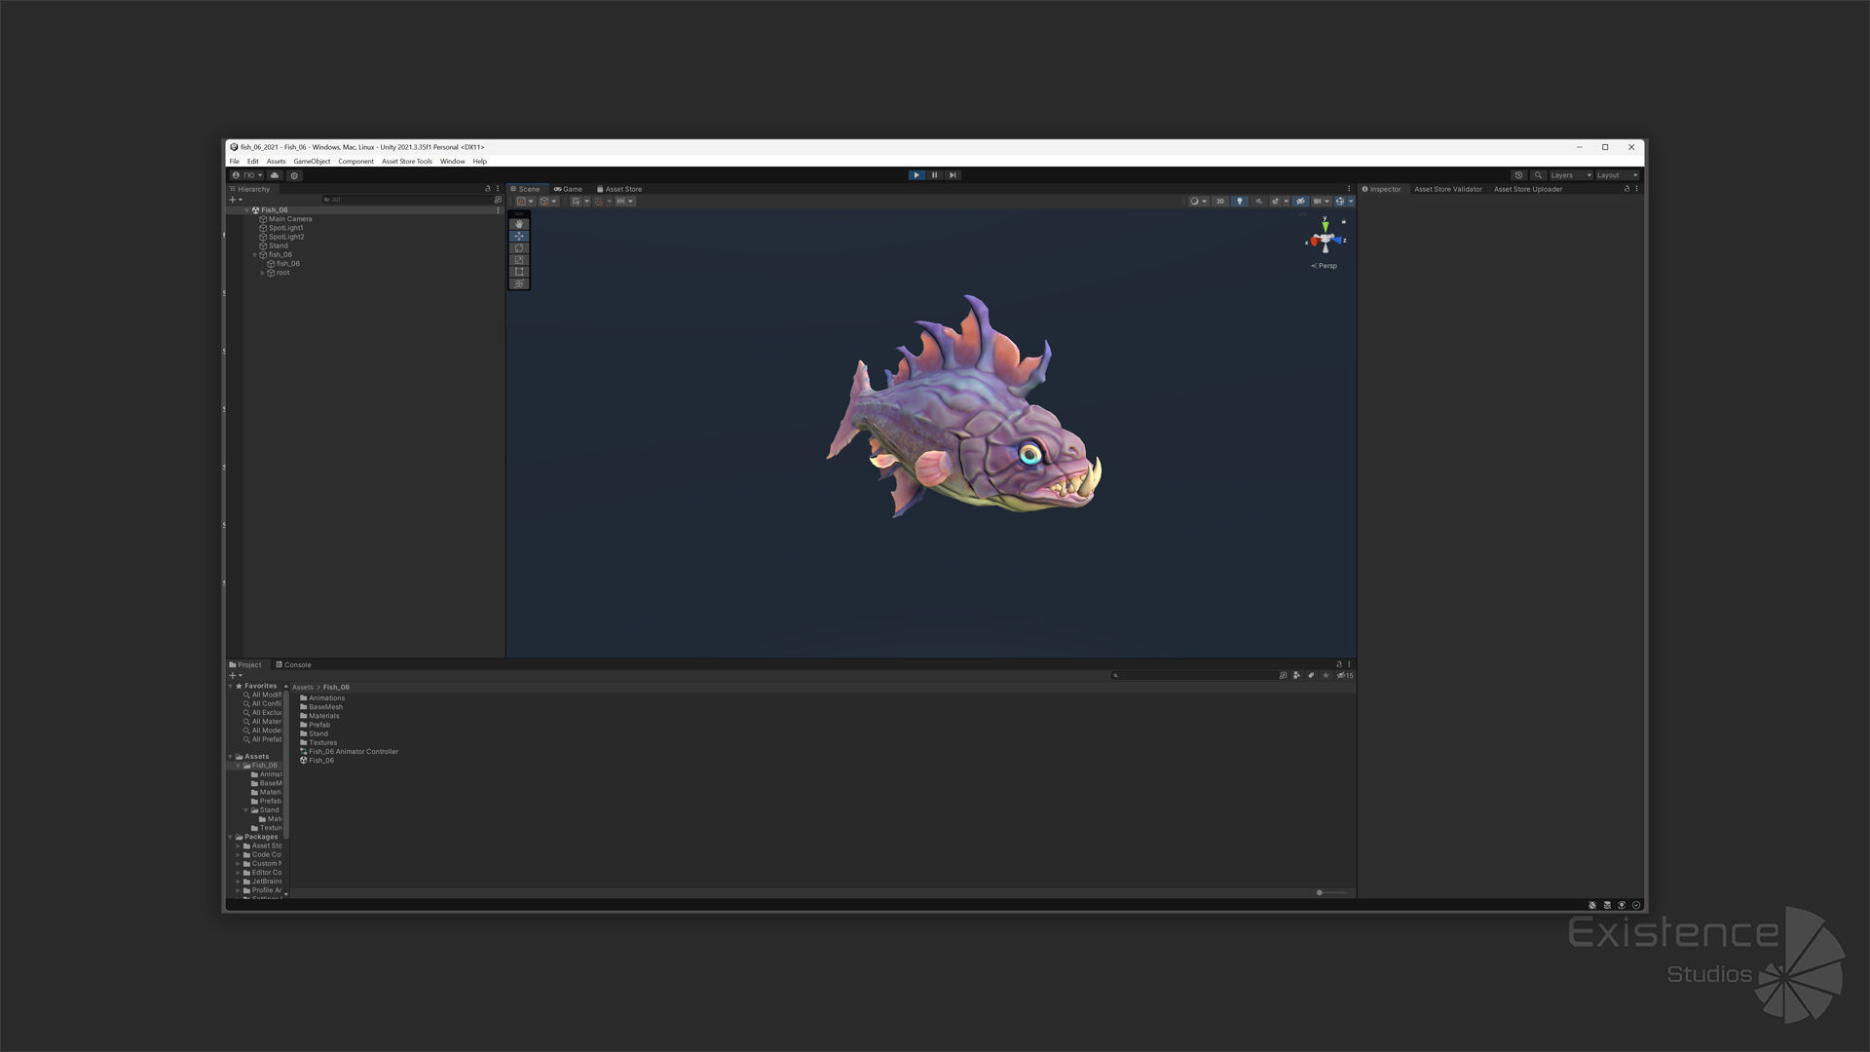The image size is (1870, 1052).
Task: Open the Asset Store Tools menu
Action: click(x=406, y=162)
